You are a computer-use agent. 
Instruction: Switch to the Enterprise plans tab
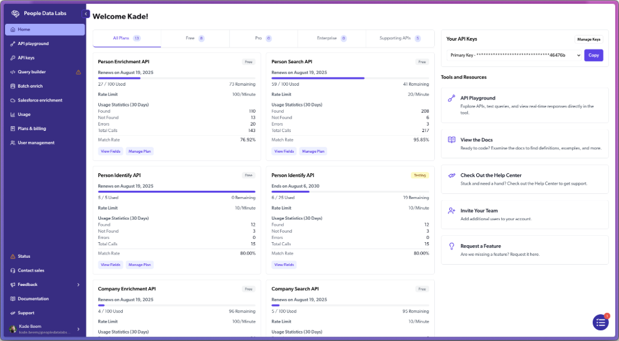coord(331,38)
